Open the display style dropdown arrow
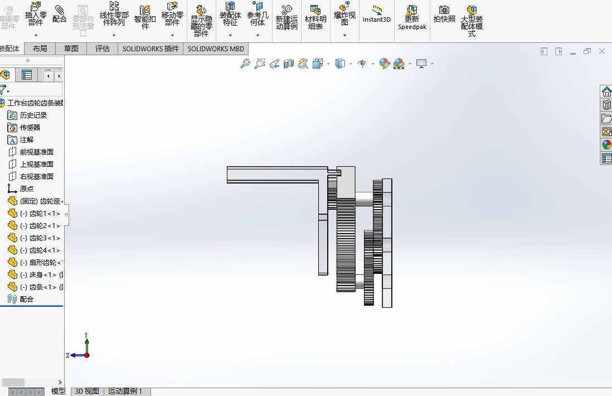The height and width of the screenshot is (396, 612). click(x=351, y=64)
